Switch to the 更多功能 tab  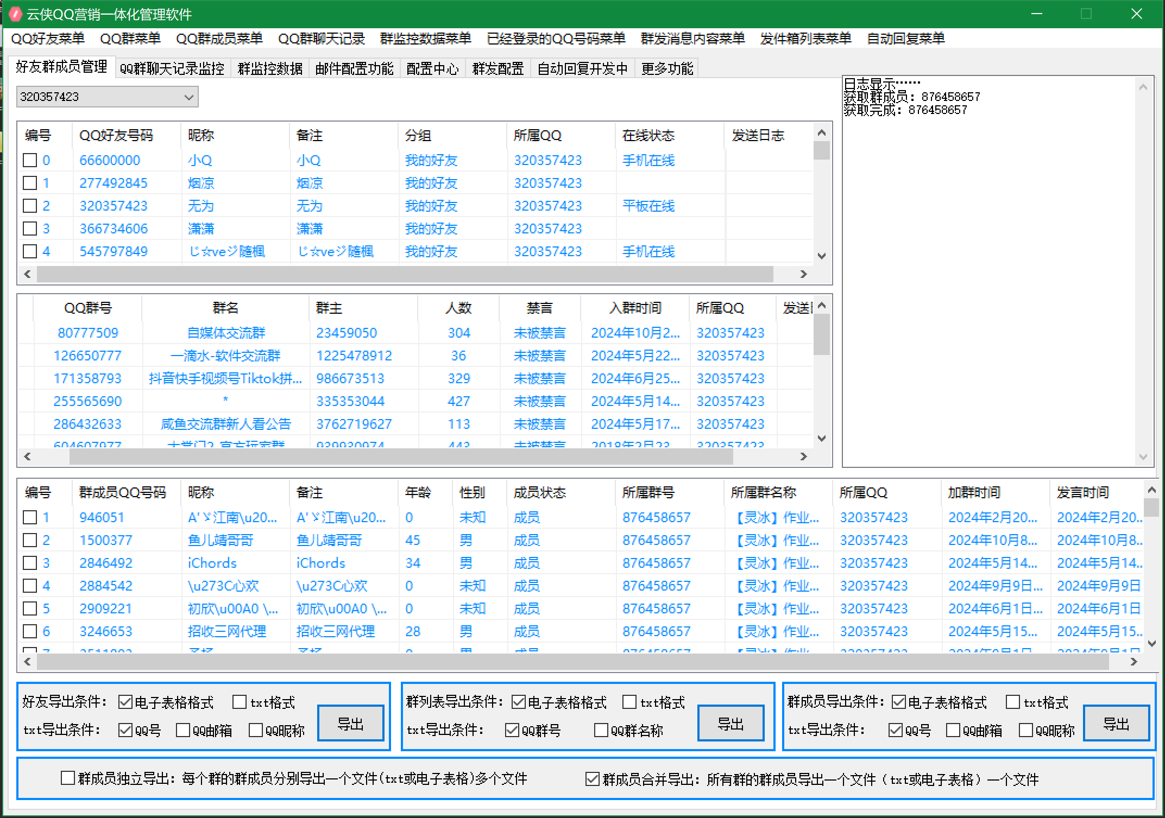coord(667,69)
